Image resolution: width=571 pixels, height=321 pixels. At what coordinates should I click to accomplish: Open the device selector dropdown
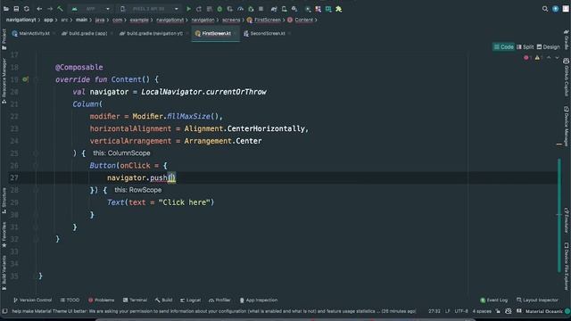[150, 9]
